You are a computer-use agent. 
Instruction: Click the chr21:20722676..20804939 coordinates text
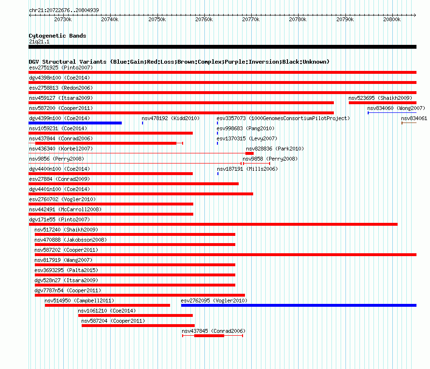[x=64, y=10]
